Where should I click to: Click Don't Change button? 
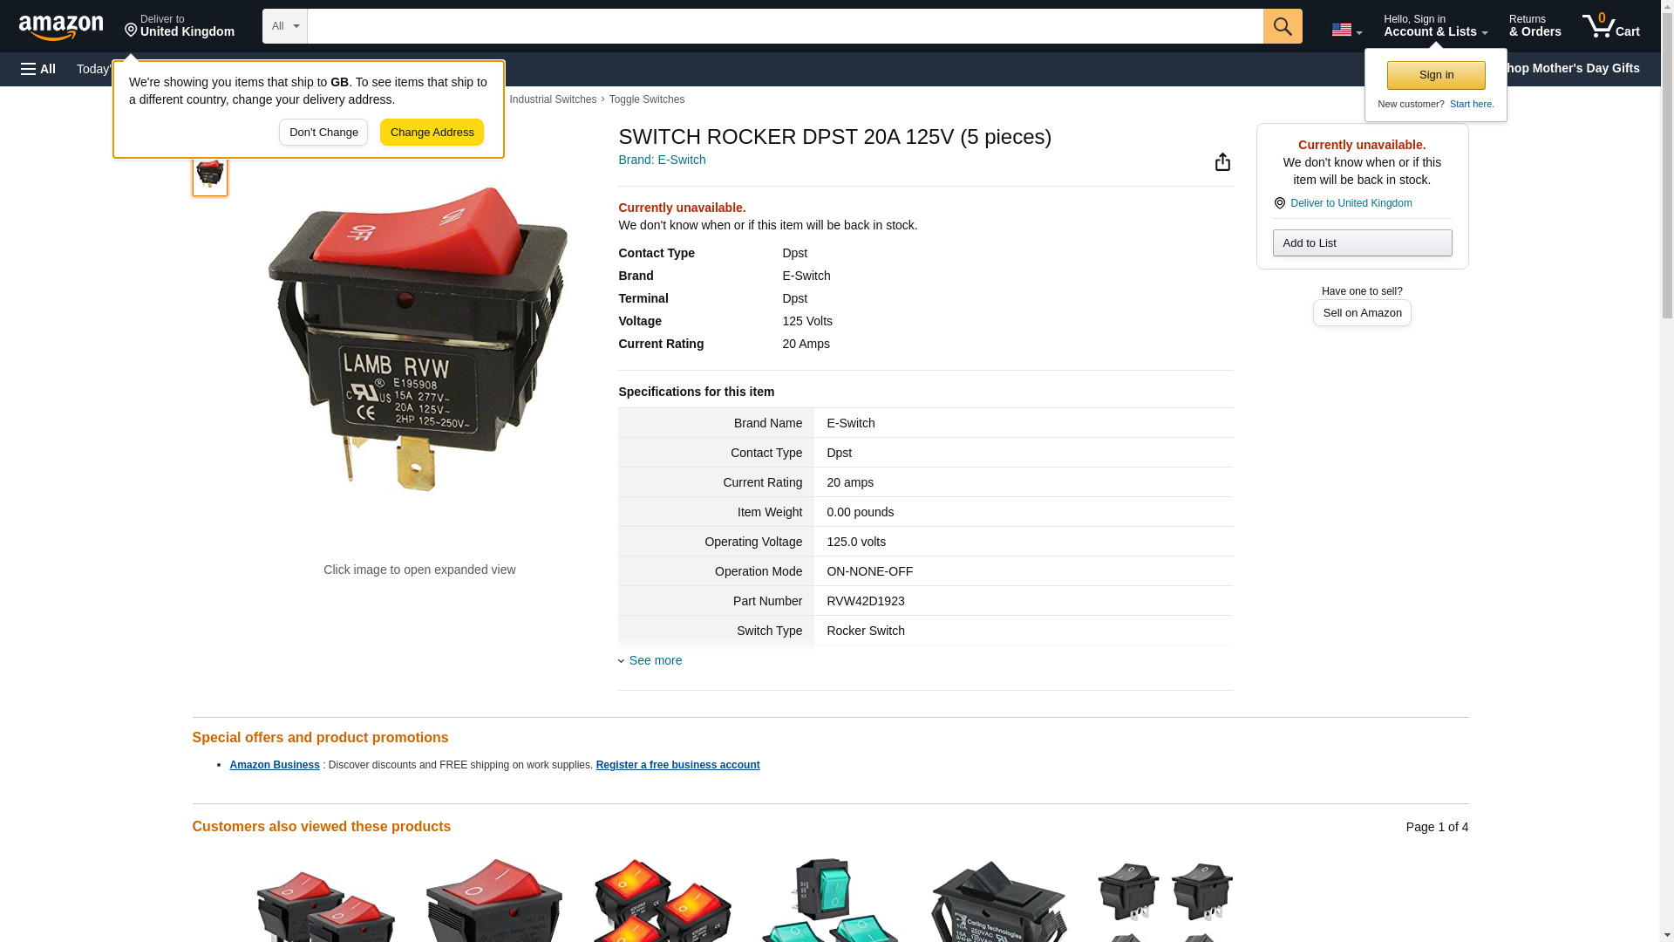[x=323, y=133]
